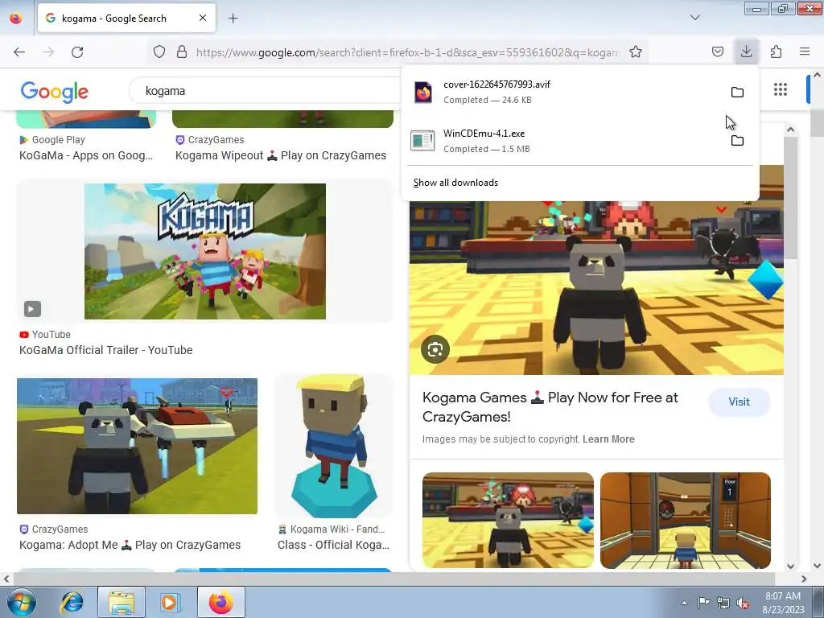Open the downloaded cover-1622645767993.avif file
This screenshot has width=824, height=618.
tap(564, 92)
